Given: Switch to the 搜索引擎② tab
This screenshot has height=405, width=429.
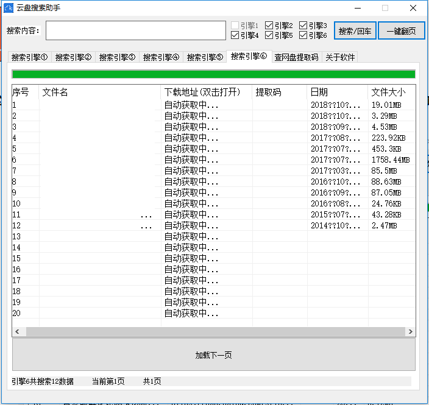Looking at the screenshot, I should click(73, 57).
